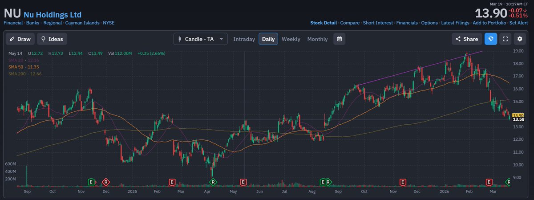Click Add to Portfolio
The height and width of the screenshot is (200, 534).
489,22
